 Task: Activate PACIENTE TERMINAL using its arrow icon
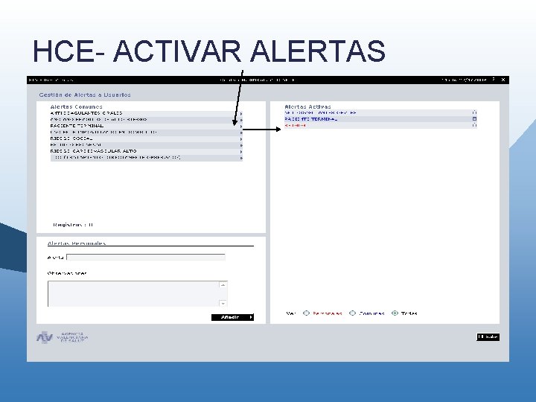pyautogui.click(x=241, y=126)
